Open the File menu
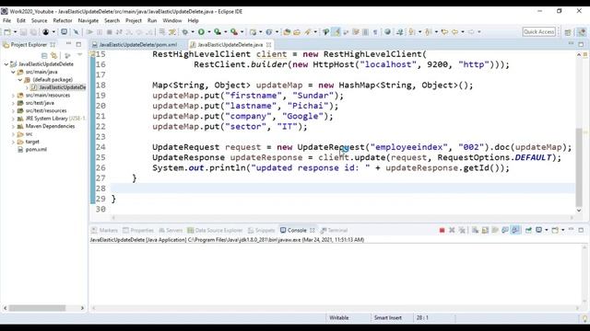590x331 pixels. (x=6, y=20)
